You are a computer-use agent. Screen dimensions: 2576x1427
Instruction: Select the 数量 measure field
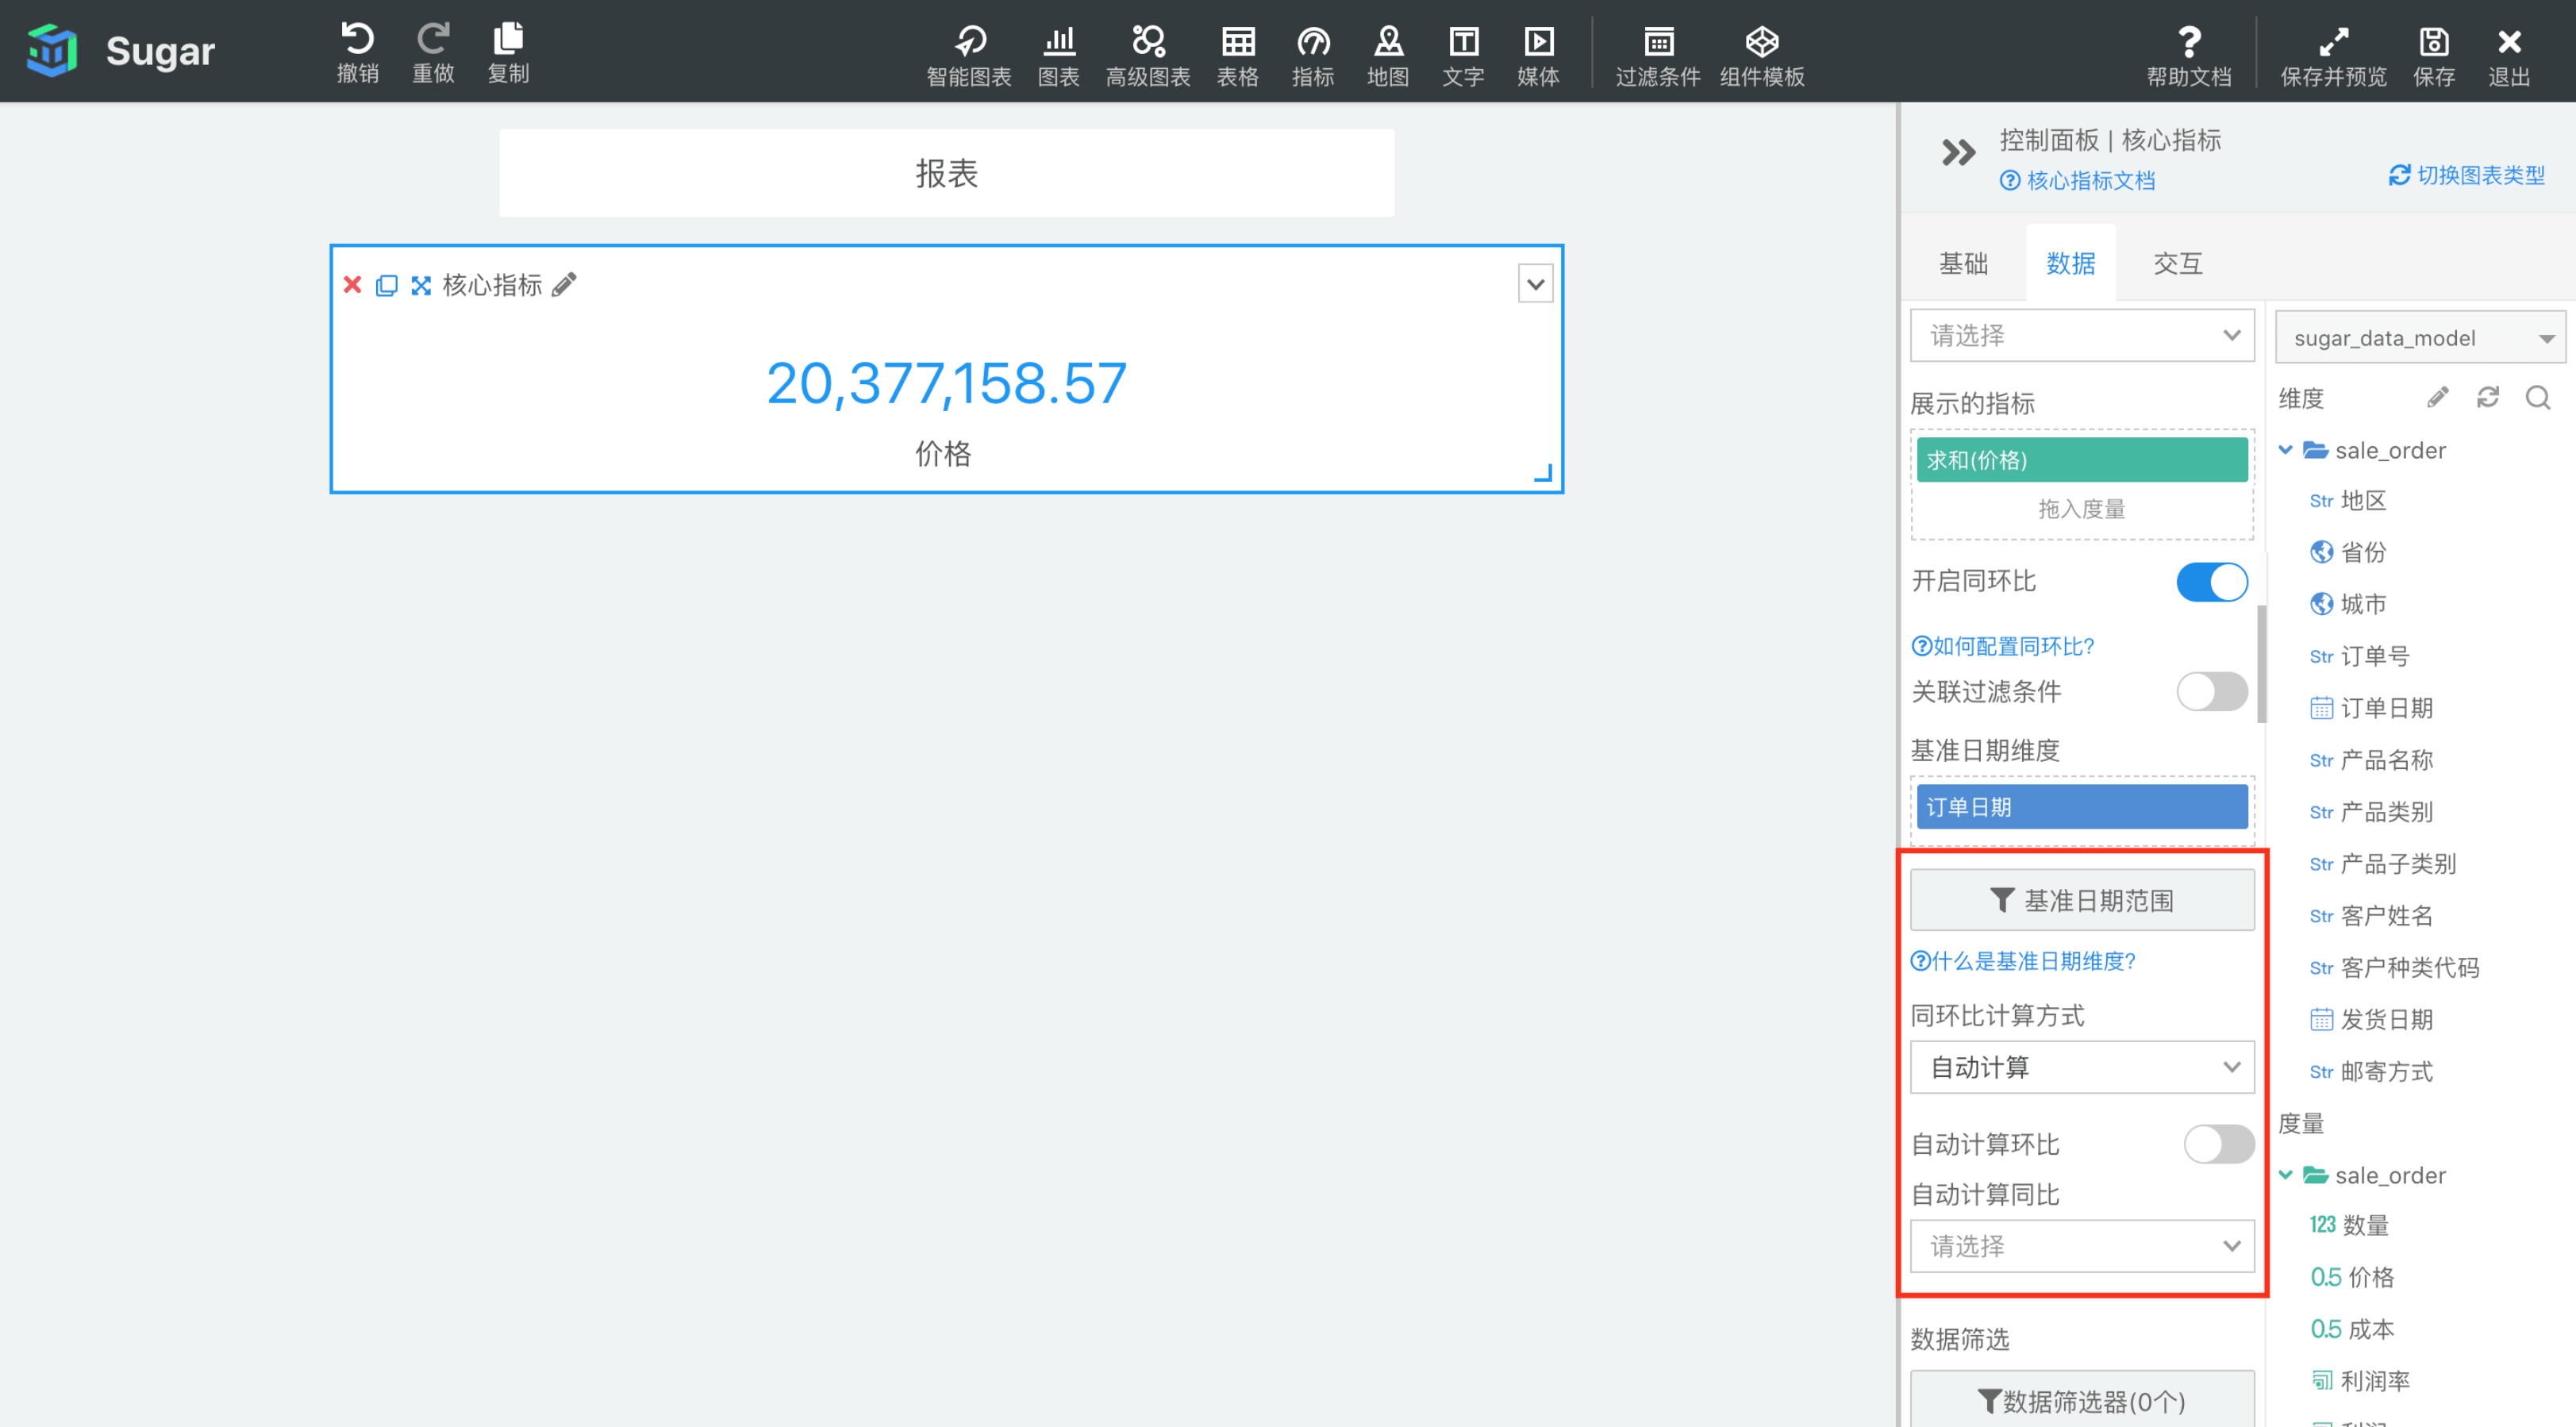2349,1225
